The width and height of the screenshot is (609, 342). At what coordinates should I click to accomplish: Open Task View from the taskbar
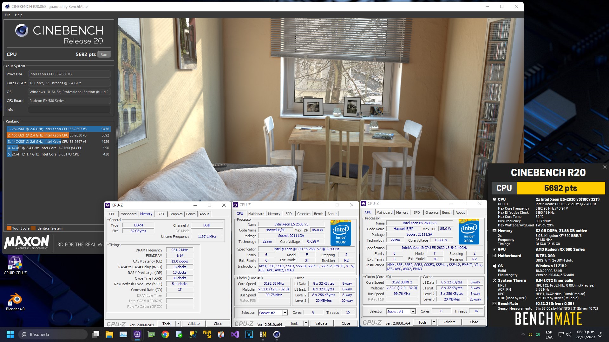(x=95, y=334)
